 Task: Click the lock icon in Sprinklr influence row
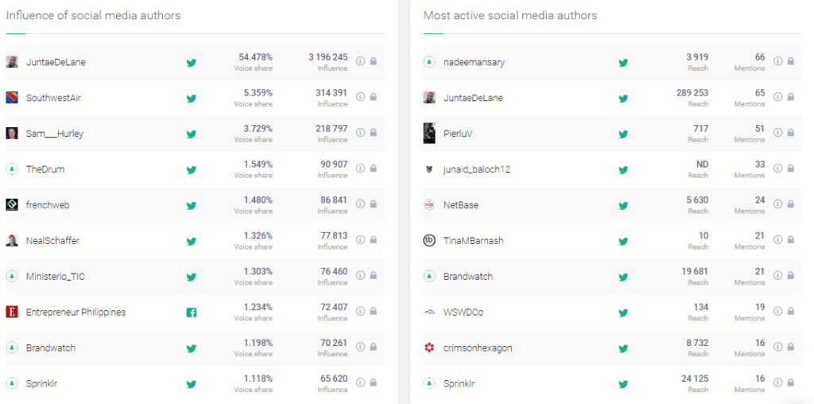373,383
